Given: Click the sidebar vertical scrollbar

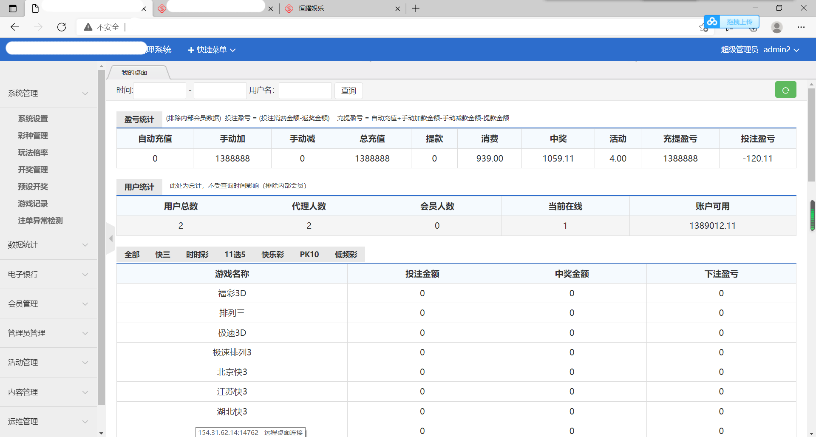Looking at the screenshot, I should click(101, 238).
